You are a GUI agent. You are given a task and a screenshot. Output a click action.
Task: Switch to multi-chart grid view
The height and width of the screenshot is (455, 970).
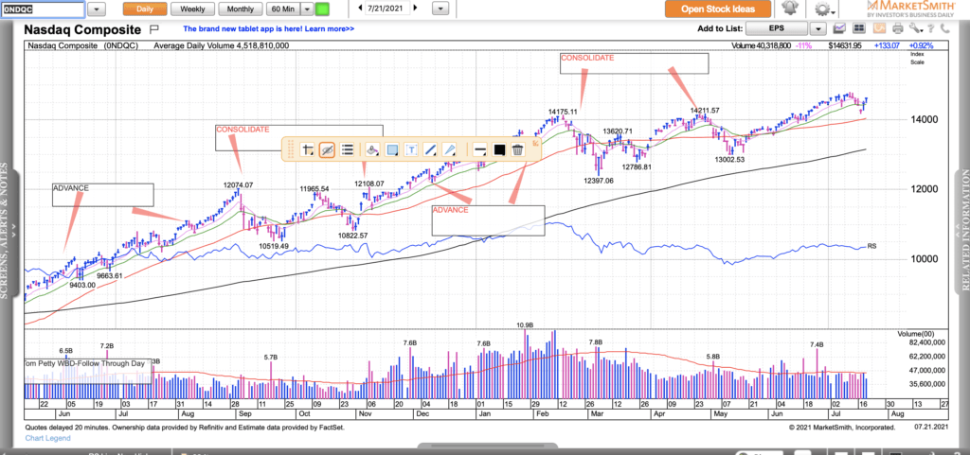(x=858, y=28)
